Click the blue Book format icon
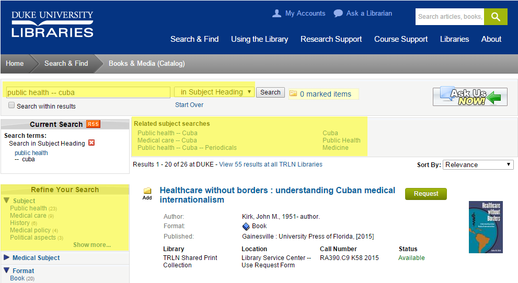Viewport: 518px width, 283px height. (246, 226)
